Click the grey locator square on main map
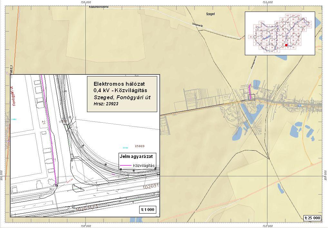This screenshot has width=328, height=228. click(252, 97)
